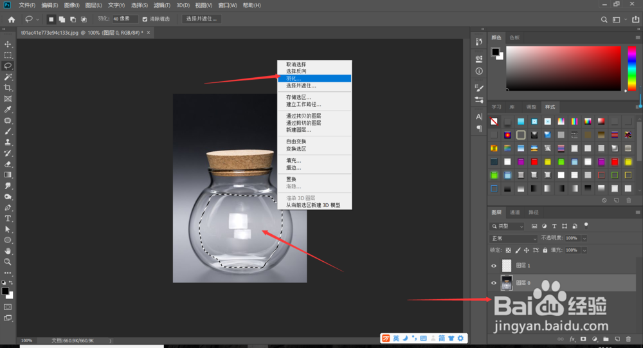Open the 正常 blend mode dropdown
643x348 pixels.
point(513,239)
